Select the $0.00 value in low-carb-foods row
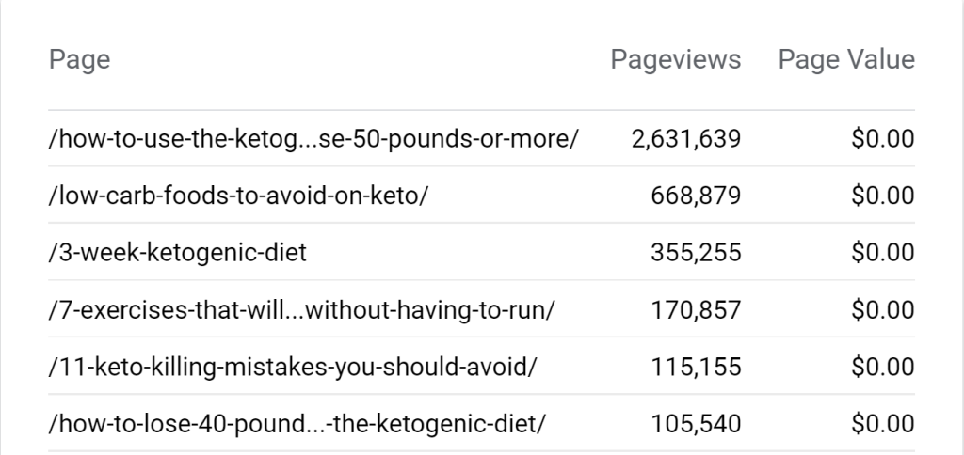964x455 pixels. 882,196
